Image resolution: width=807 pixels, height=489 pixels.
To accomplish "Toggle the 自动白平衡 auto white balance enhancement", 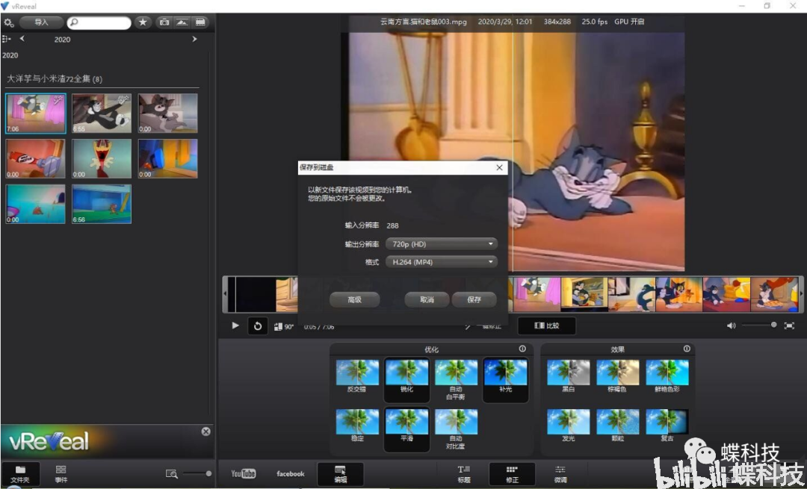I will tap(456, 380).
